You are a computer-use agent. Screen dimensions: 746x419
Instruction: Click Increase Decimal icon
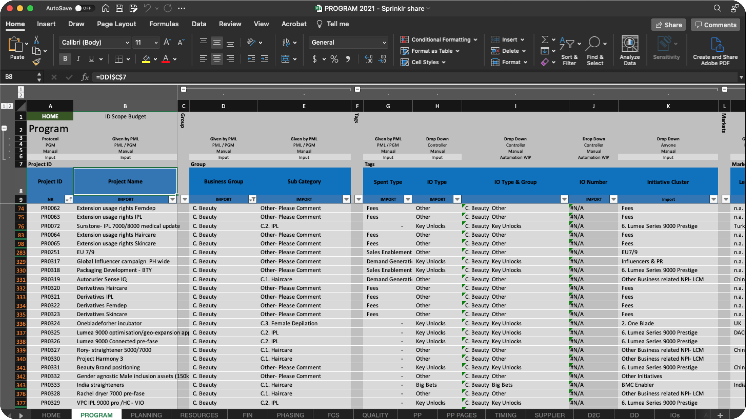pos(369,59)
